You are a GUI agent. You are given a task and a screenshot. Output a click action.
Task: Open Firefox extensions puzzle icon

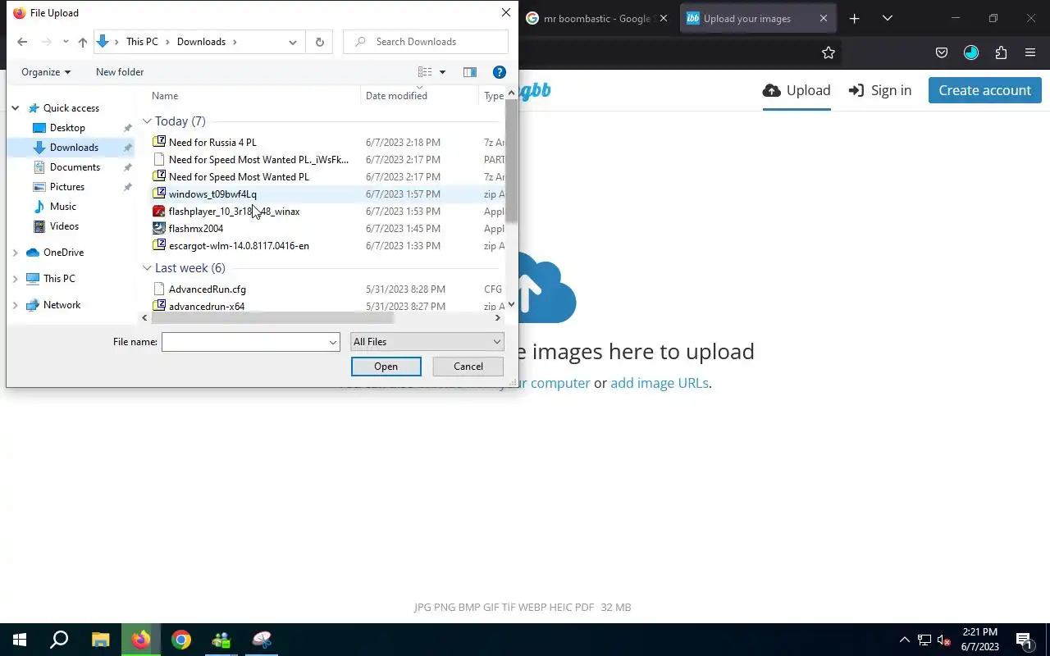tap(1001, 52)
